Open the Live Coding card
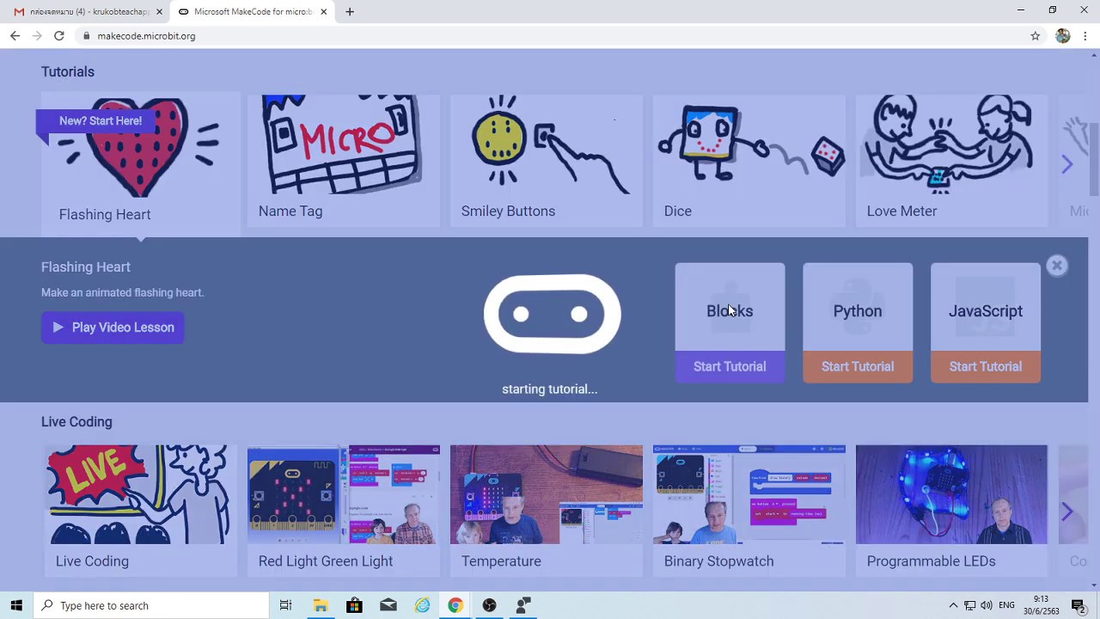1100x619 pixels. (x=141, y=510)
